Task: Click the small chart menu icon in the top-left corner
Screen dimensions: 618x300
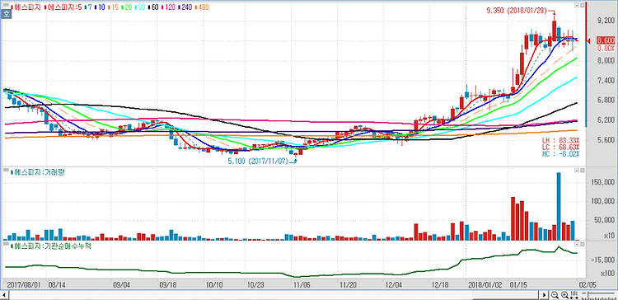Action: pos(6,5)
